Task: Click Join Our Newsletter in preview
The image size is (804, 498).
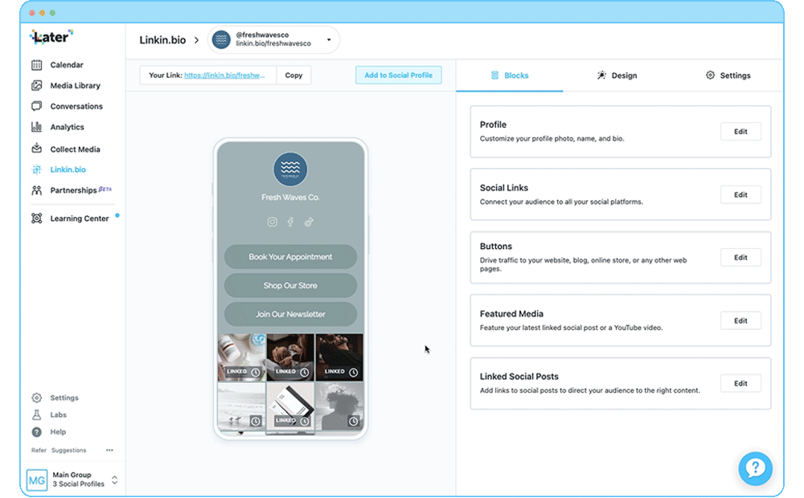Action: [x=290, y=314]
